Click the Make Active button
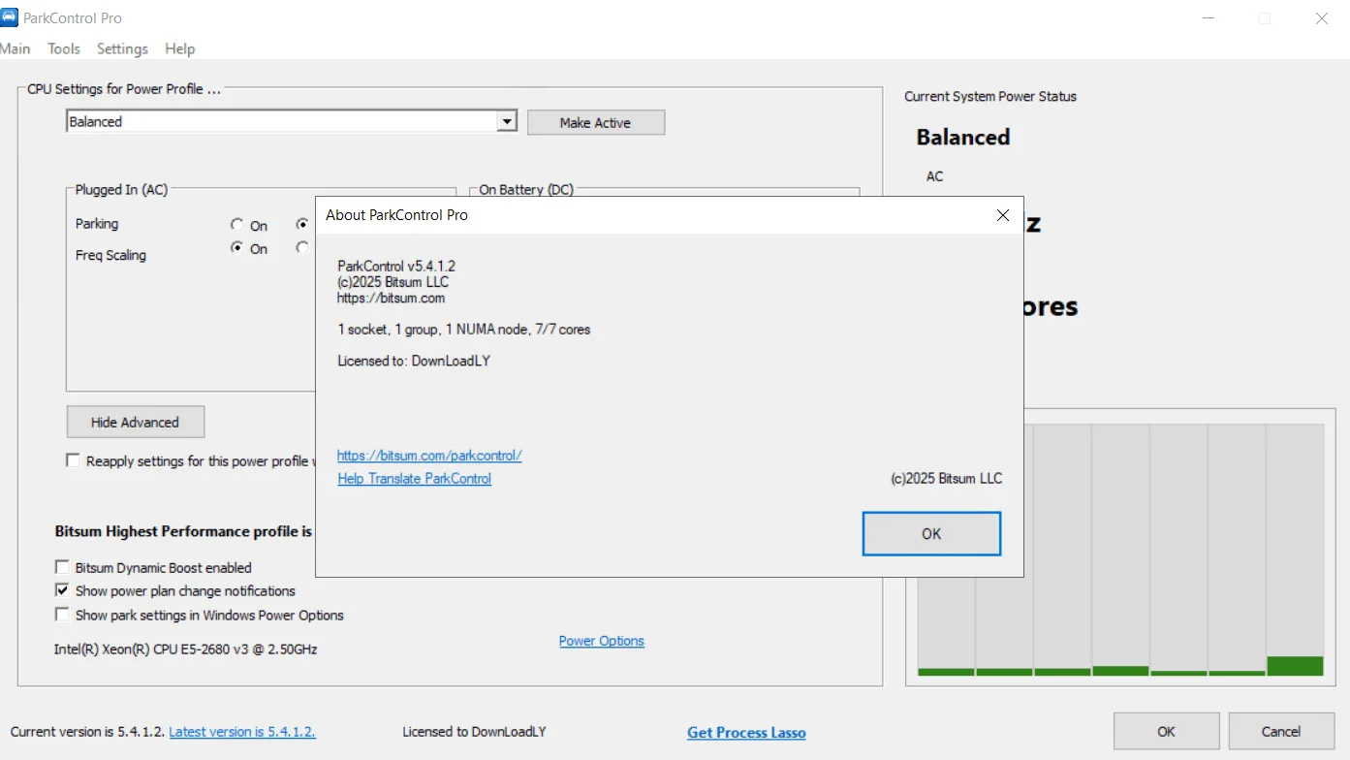1350x760 pixels. click(596, 122)
